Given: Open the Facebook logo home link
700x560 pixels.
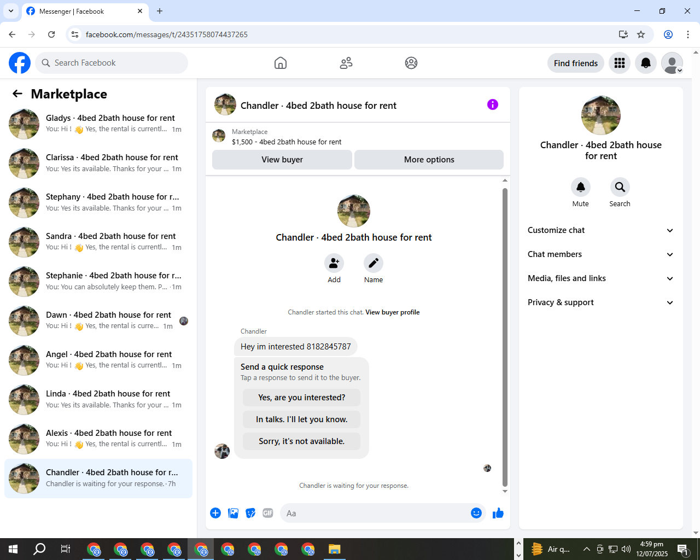Looking at the screenshot, I should tap(20, 63).
